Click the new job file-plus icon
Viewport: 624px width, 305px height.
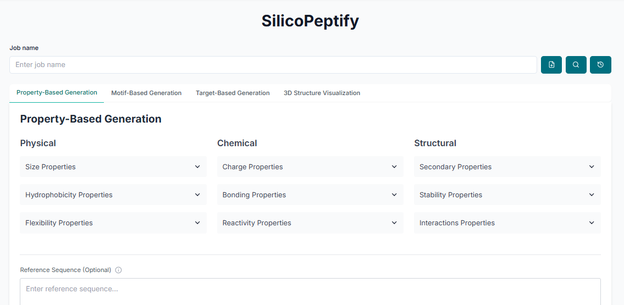[x=551, y=65]
